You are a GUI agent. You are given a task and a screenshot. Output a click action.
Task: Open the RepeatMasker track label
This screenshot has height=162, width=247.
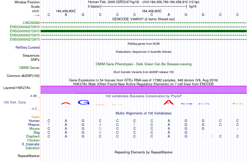(x=29, y=156)
